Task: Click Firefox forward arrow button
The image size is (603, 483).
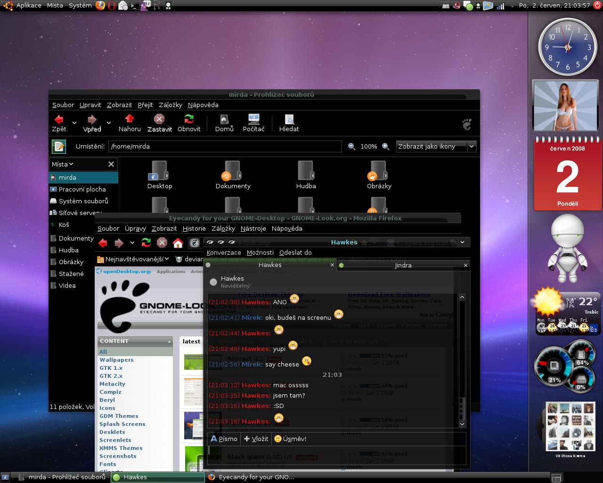Action: [119, 243]
